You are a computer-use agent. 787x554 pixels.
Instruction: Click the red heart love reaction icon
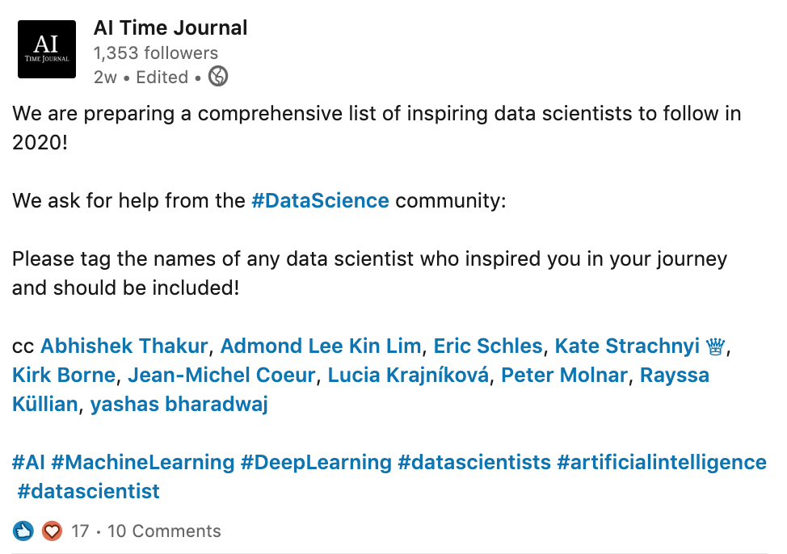tap(52, 531)
